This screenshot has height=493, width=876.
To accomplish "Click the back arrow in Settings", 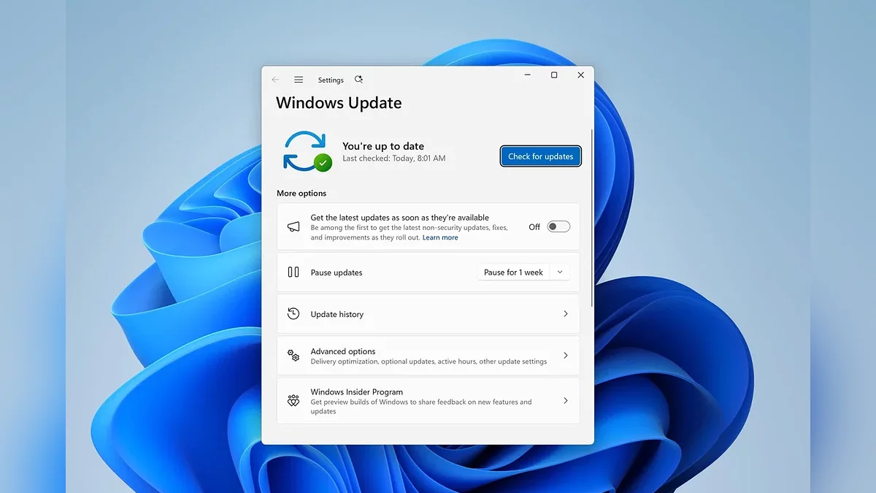I will pos(275,80).
